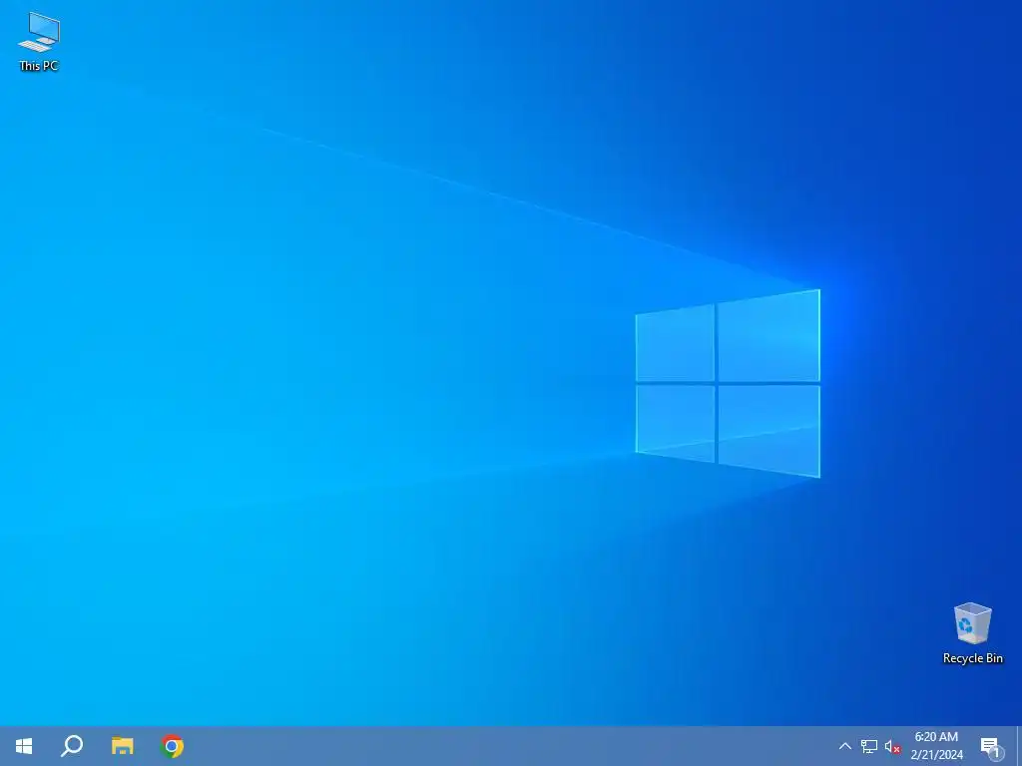Open the Action Center notifications icon
This screenshot has height=766, width=1022.
(990, 747)
